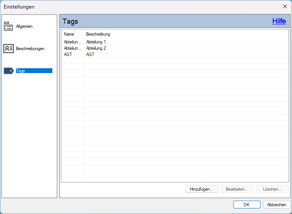Click the Löschen... button

click(x=272, y=189)
